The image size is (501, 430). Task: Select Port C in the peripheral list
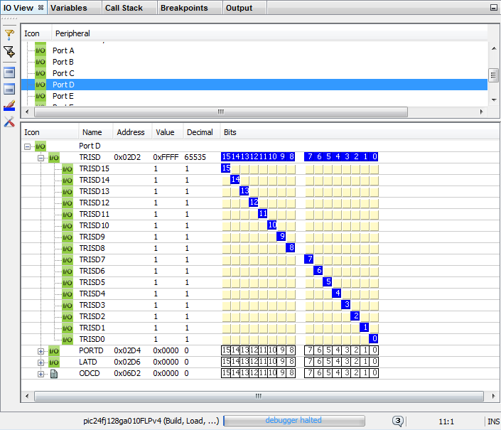coord(63,73)
